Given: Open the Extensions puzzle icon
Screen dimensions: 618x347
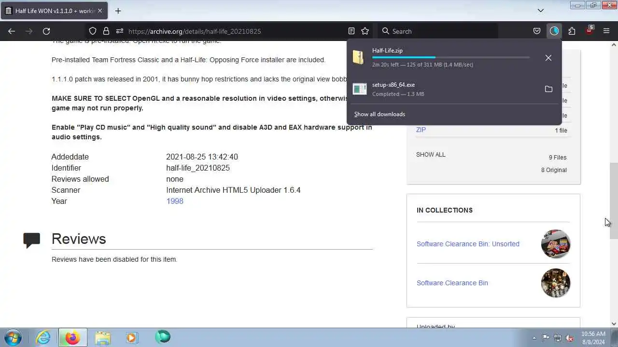Looking at the screenshot, I should [572, 31].
